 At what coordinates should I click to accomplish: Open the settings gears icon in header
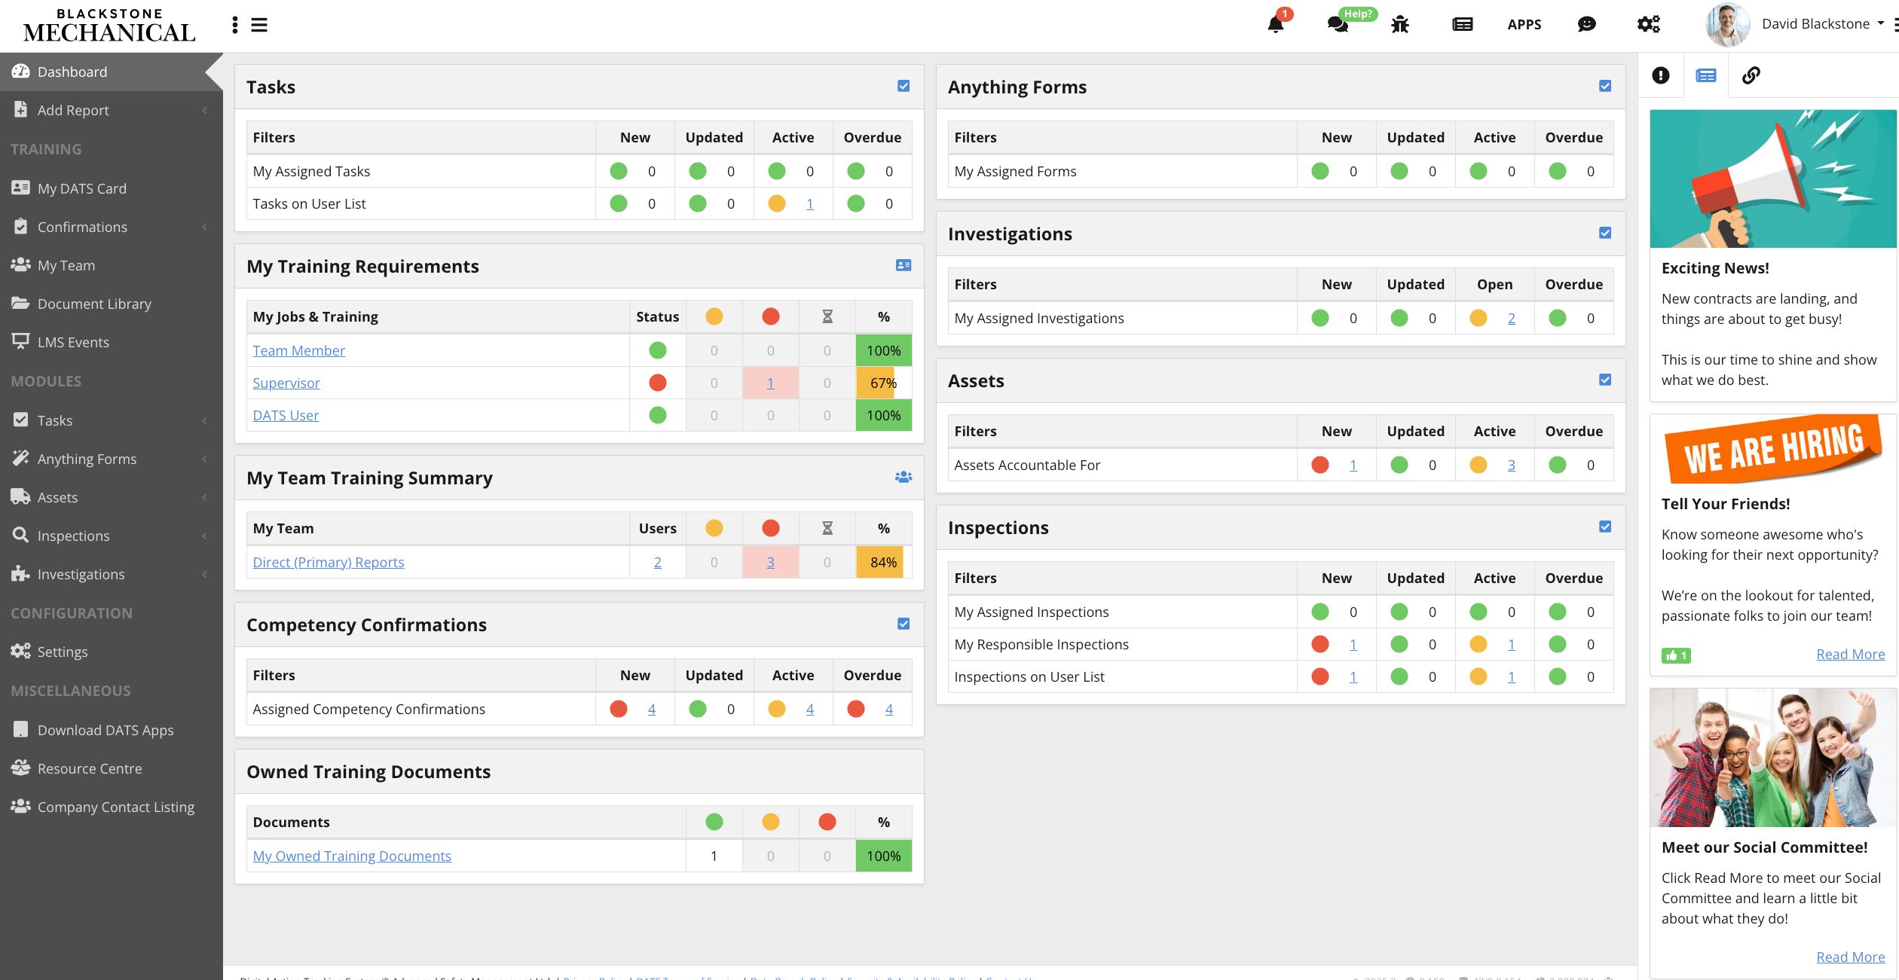coord(1648,24)
